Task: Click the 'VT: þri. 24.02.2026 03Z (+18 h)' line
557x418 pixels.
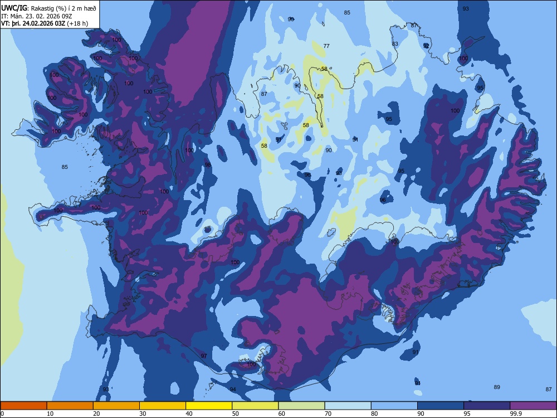Action: click(45, 23)
